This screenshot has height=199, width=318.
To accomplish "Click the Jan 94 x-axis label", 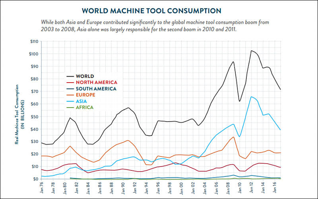I will [x=147, y=187].
